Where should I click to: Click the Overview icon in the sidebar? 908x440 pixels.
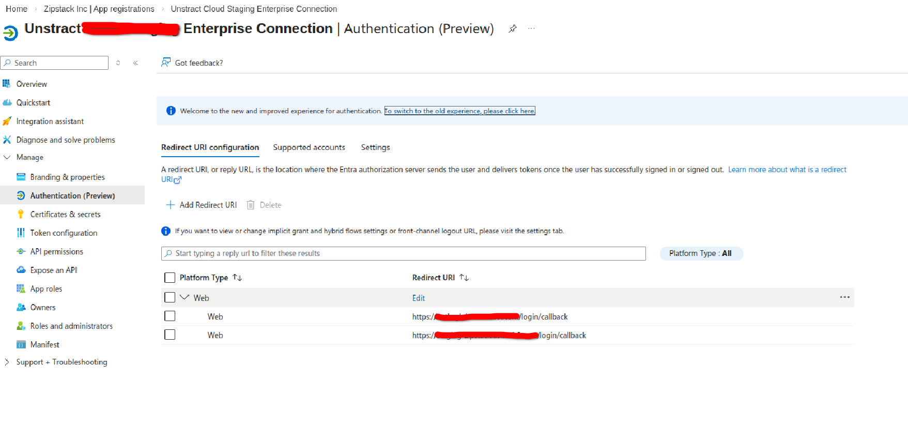(x=7, y=84)
